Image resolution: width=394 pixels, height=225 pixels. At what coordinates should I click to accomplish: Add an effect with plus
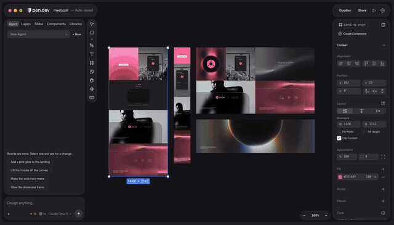pos(383,201)
